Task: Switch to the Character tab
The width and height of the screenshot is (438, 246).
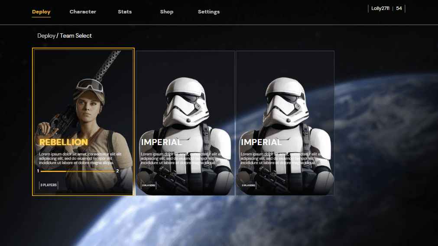Action: click(x=83, y=12)
